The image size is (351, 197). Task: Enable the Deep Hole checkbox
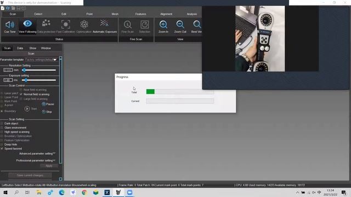(2, 144)
